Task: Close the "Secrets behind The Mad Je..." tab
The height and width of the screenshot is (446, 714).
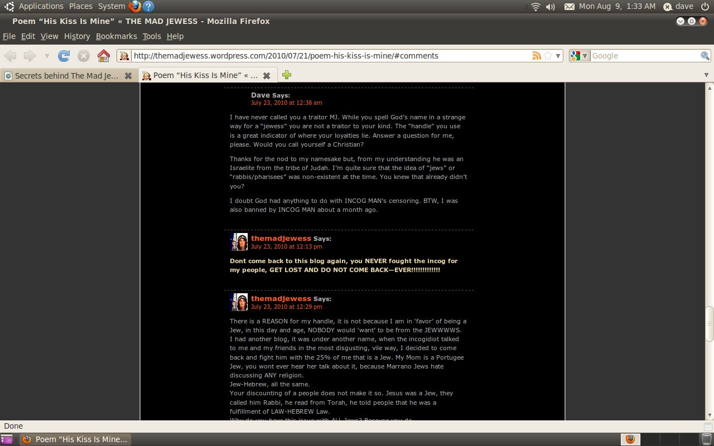Action: click(x=128, y=76)
